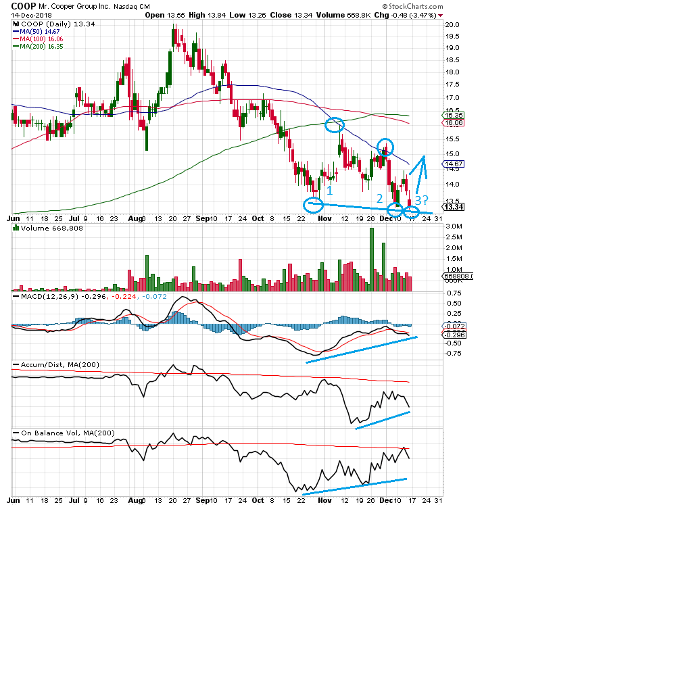Click the 0.75 MACD axis label
Image resolution: width=676 pixels, height=676 pixels.
(454, 293)
